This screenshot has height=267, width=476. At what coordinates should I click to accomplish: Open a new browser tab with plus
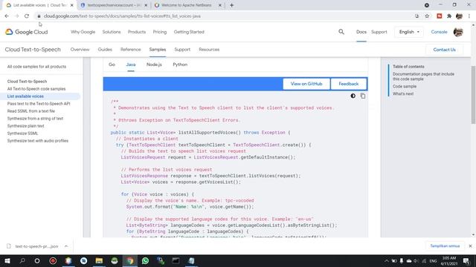pyautogui.click(x=231, y=5)
